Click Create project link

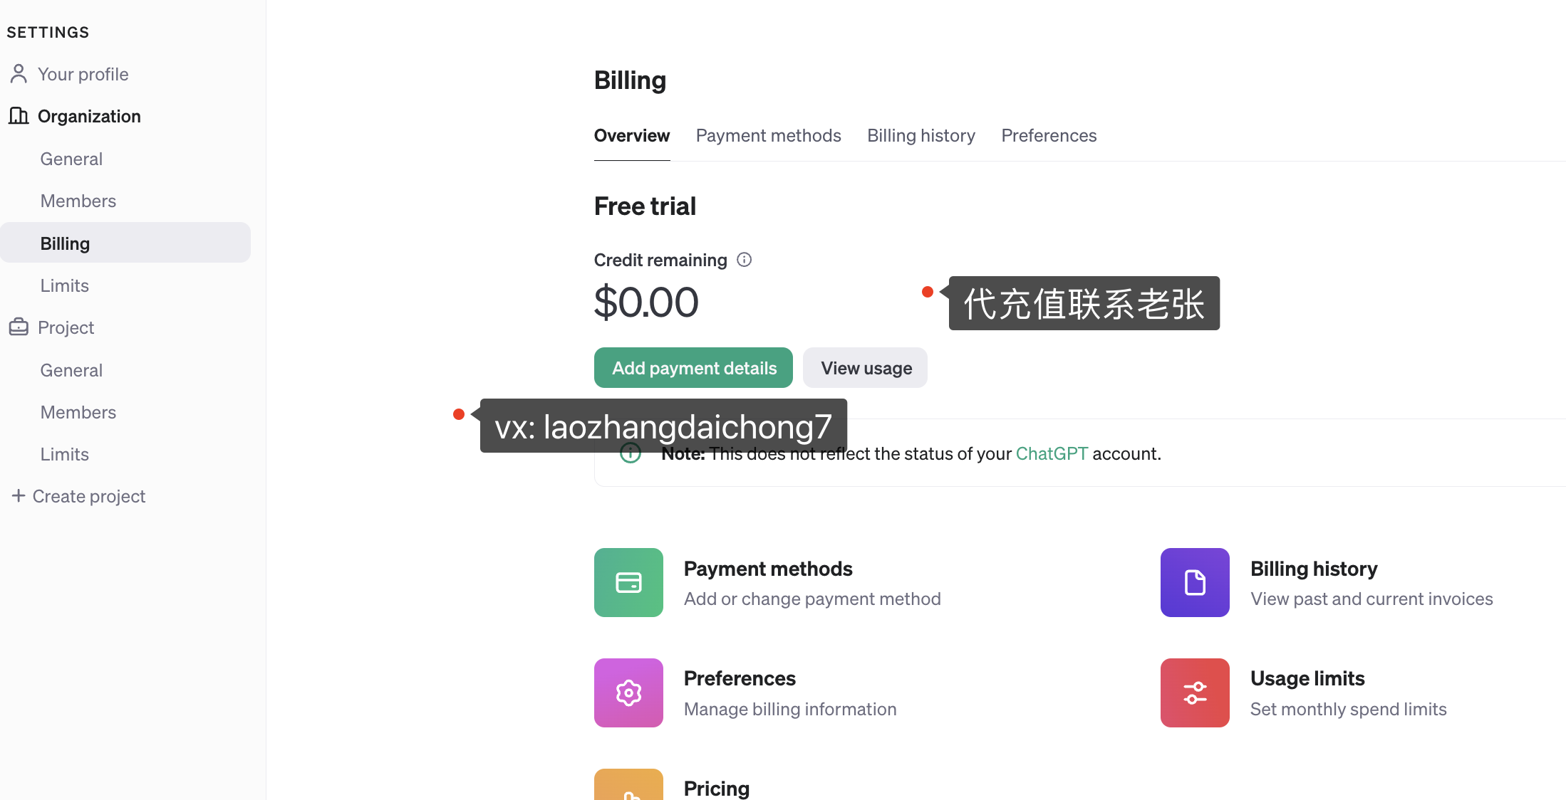tap(89, 496)
